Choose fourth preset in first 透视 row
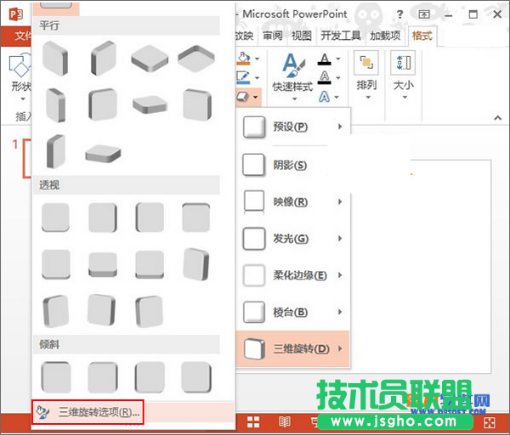This screenshot has height=435, width=510. (196, 217)
